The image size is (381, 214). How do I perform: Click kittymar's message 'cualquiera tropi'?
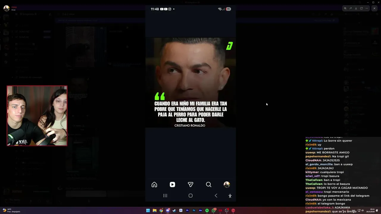click(x=332, y=172)
